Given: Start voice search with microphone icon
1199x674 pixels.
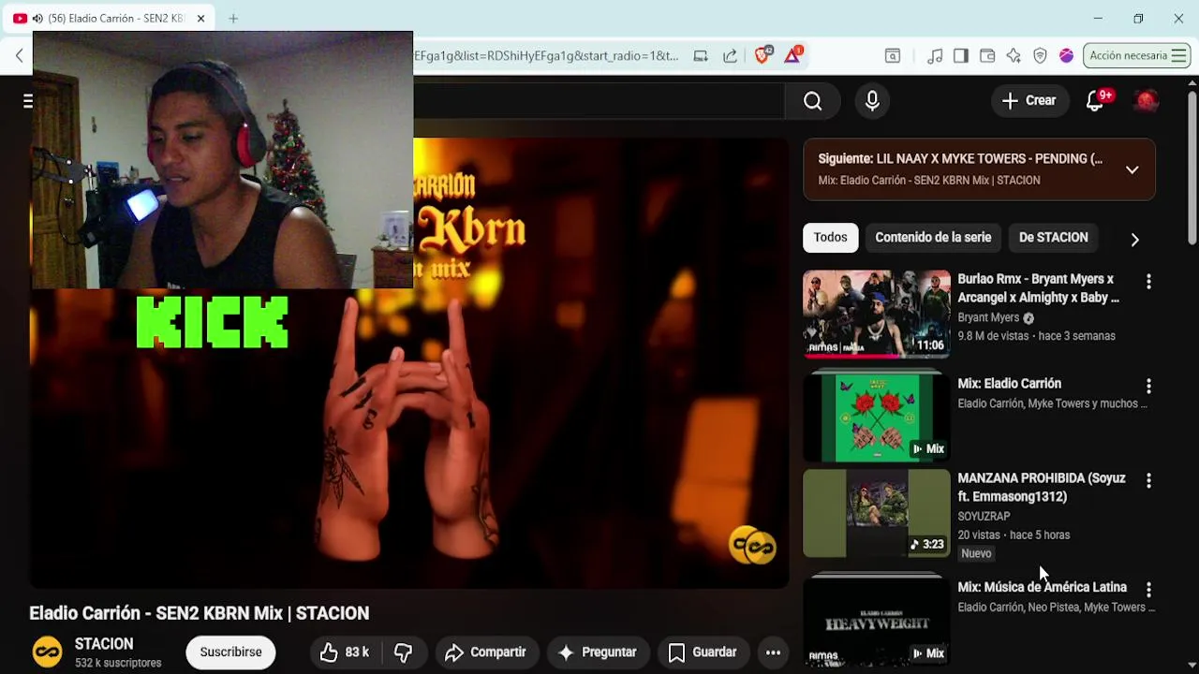Looking at the screenshot, I should (872, 101).
